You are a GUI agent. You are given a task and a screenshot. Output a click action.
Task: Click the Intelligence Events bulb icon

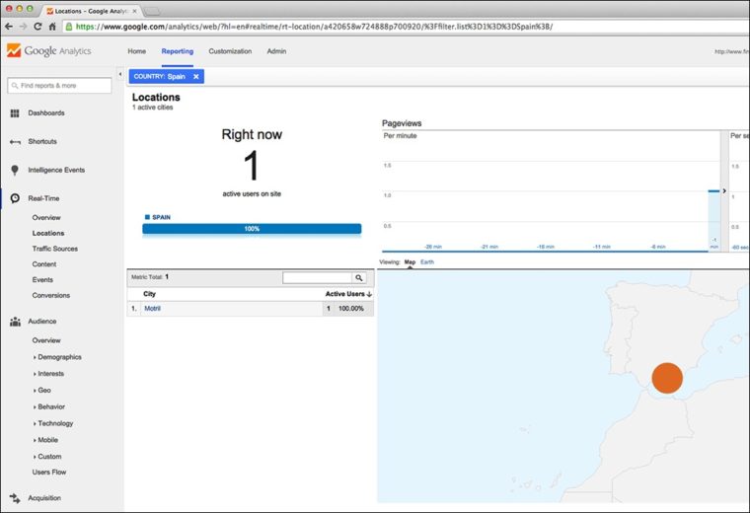pyautogui.click(x=15, y=171)
